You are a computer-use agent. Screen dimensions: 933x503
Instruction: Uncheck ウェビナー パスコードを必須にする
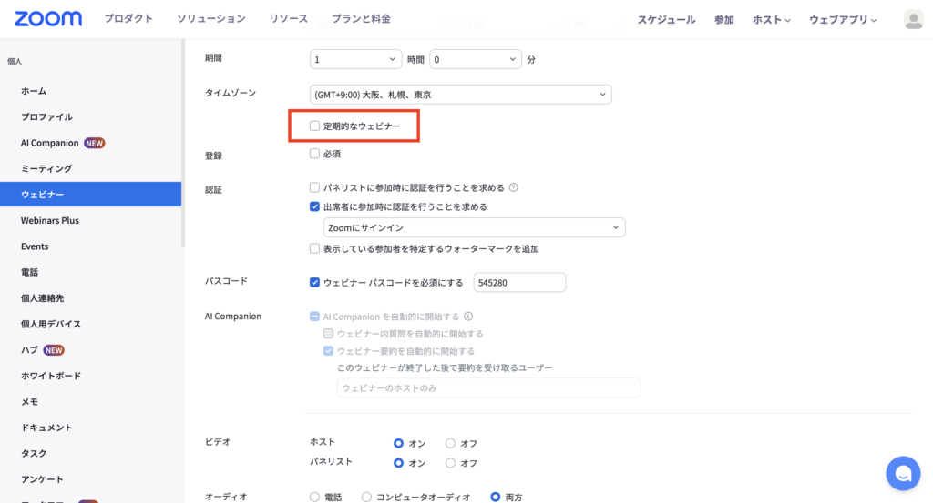tap(315, 283)
